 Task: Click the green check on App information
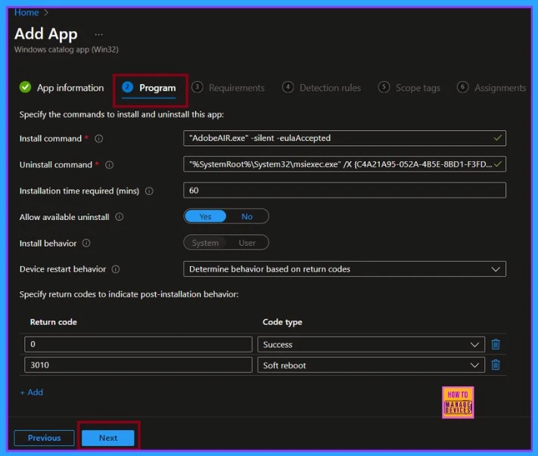coord(25,88)
